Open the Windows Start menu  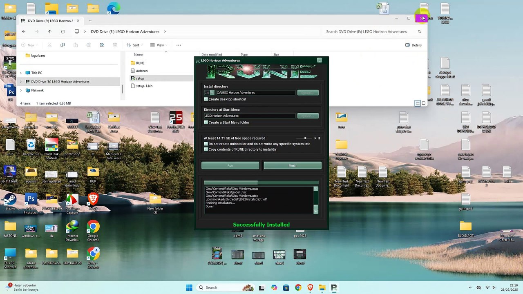coord(189,287)
